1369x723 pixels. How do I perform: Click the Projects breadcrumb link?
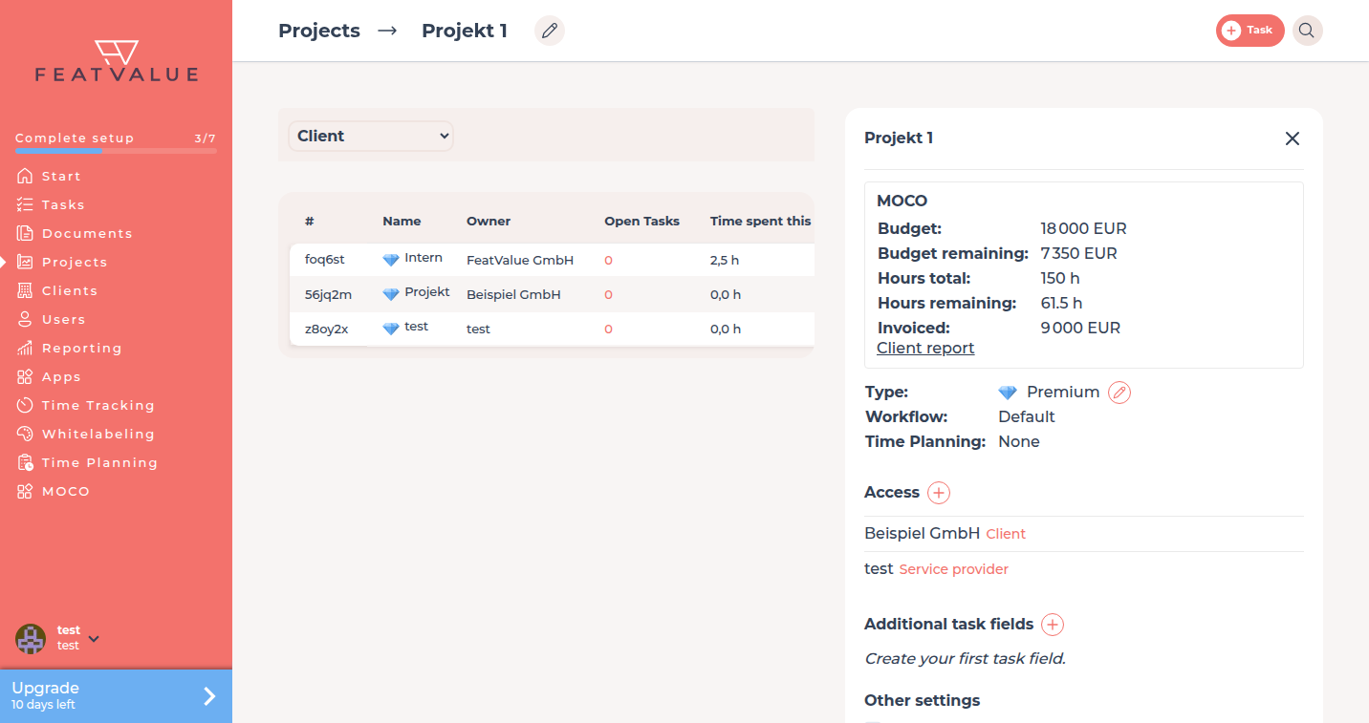coord(319,31)
